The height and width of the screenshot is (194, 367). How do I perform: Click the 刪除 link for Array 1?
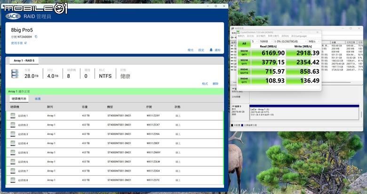coord(215,84)
